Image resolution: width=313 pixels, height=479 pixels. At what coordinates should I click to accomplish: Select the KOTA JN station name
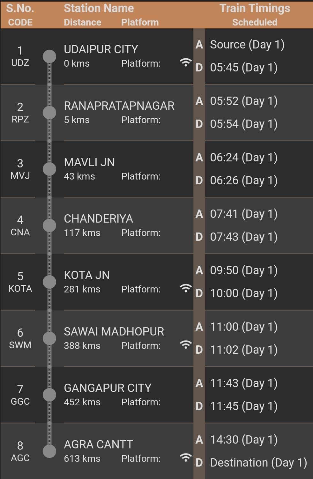click(x=87, y=275)
